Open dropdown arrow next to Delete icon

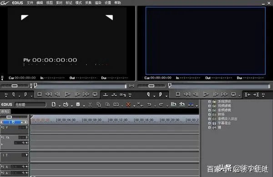point(134,106)
